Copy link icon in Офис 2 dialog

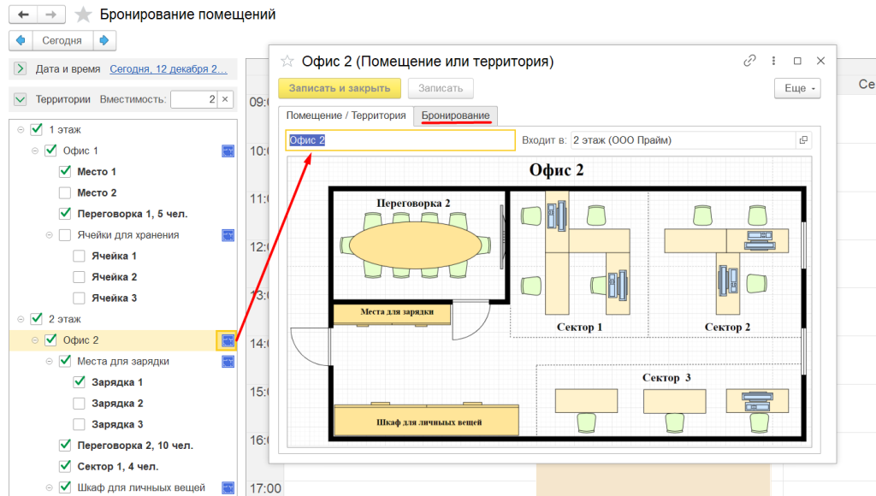[x=749, y=61]
